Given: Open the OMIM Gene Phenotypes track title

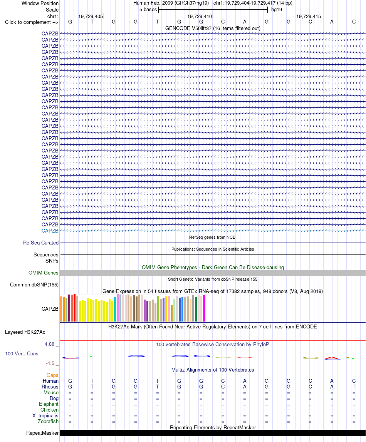Looking at the screenshot, I should point(213,267).
